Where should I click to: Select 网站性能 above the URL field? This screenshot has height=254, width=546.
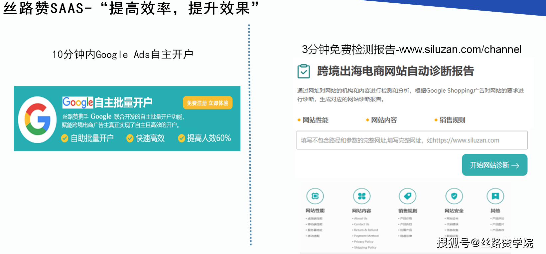coord(315,120)
